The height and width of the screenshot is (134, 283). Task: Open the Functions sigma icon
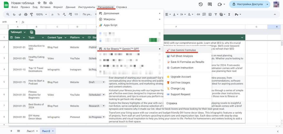coord(229,14)
